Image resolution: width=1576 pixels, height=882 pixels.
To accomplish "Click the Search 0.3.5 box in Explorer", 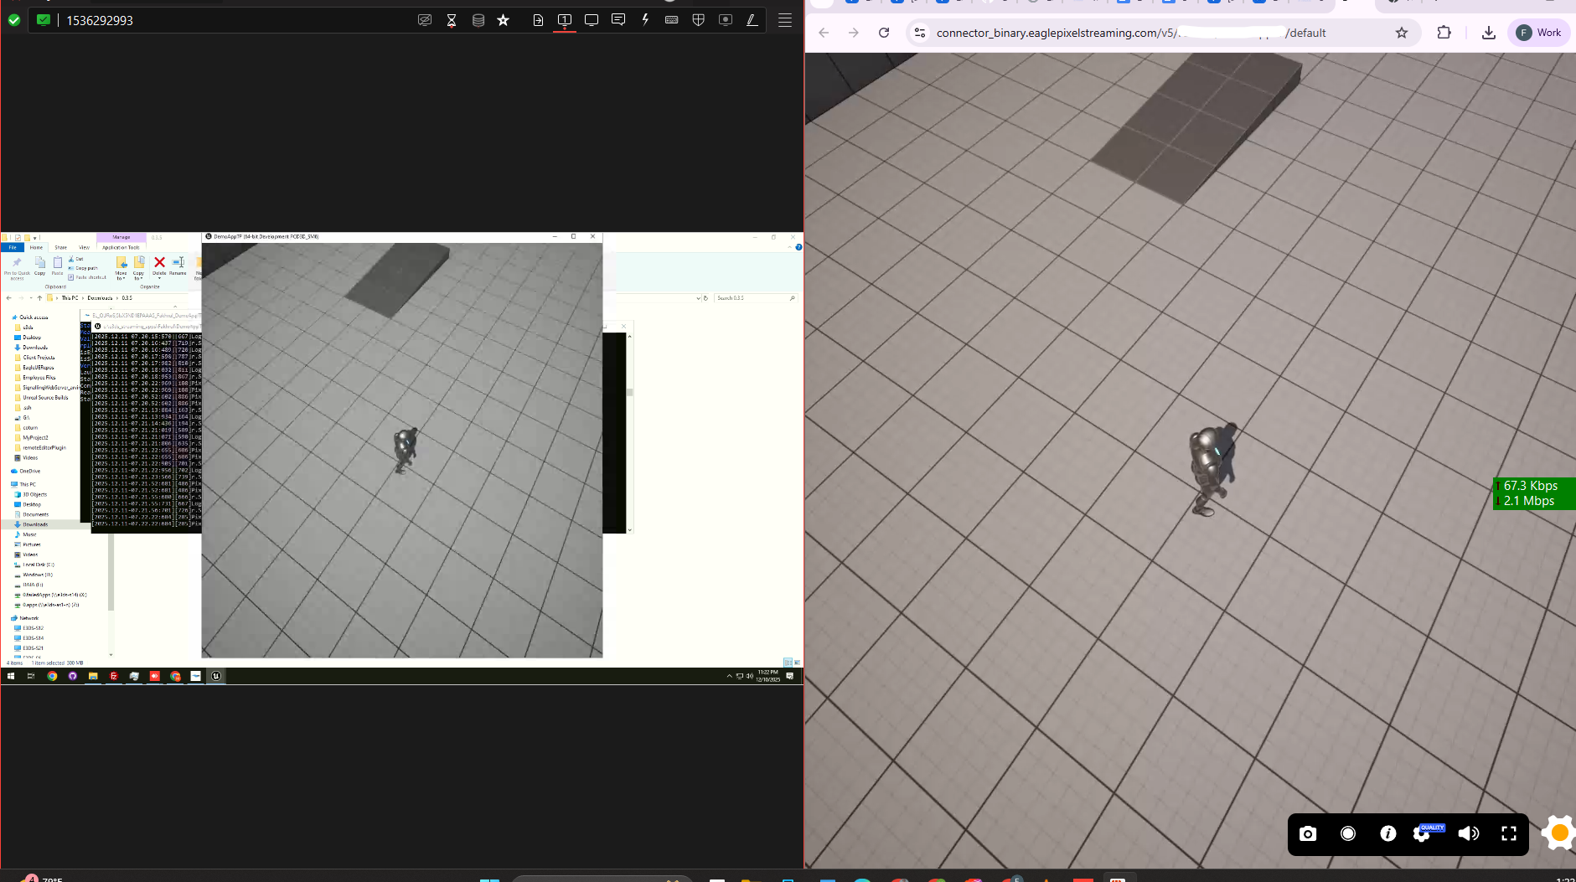I will (x=755, y=297).
